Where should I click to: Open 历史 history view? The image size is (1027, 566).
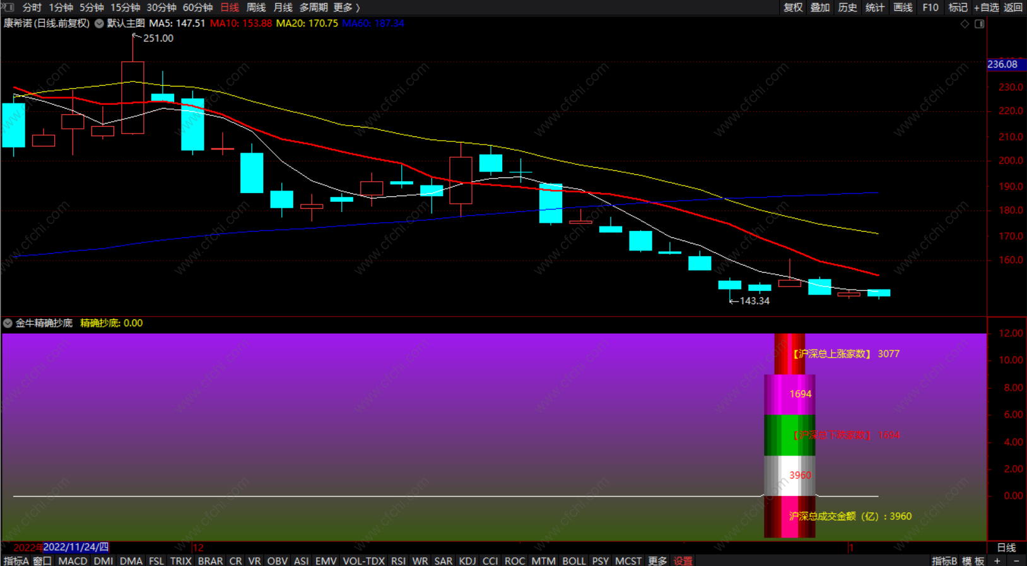[x=847, y=8]
